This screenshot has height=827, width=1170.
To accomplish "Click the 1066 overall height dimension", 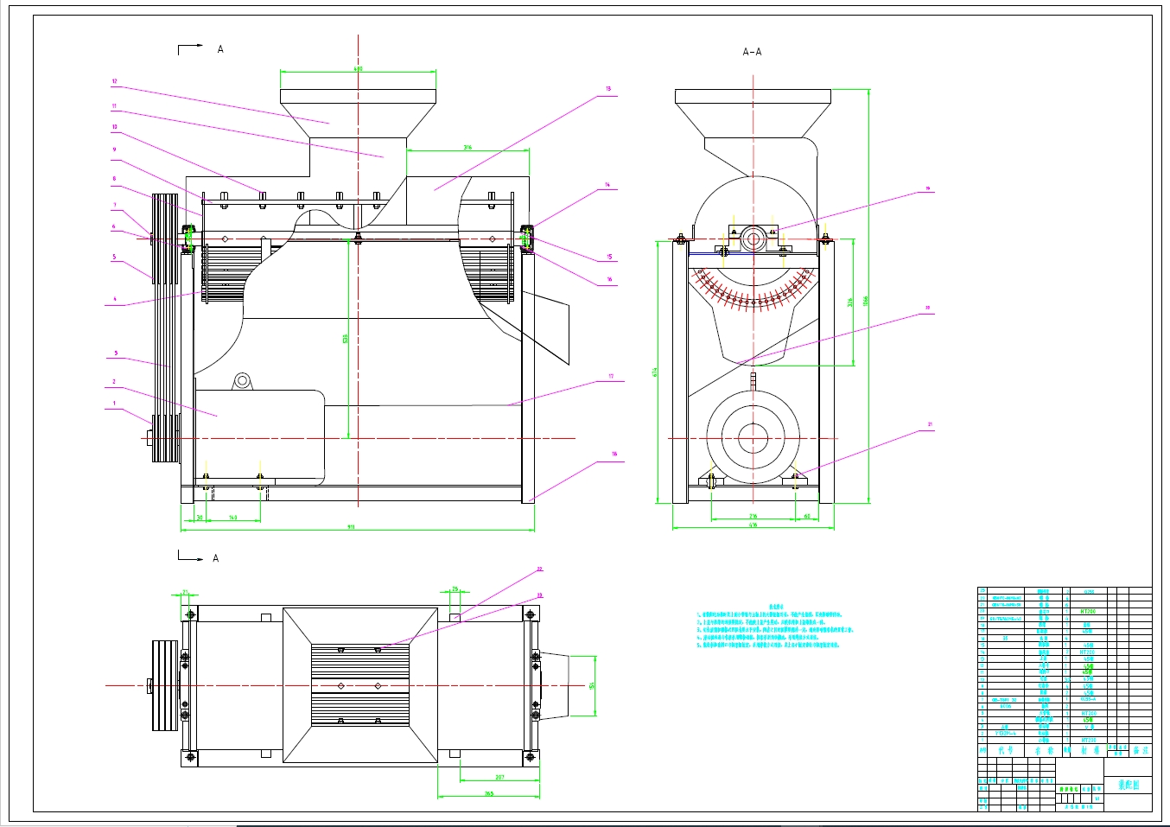I will click(865, 300).
